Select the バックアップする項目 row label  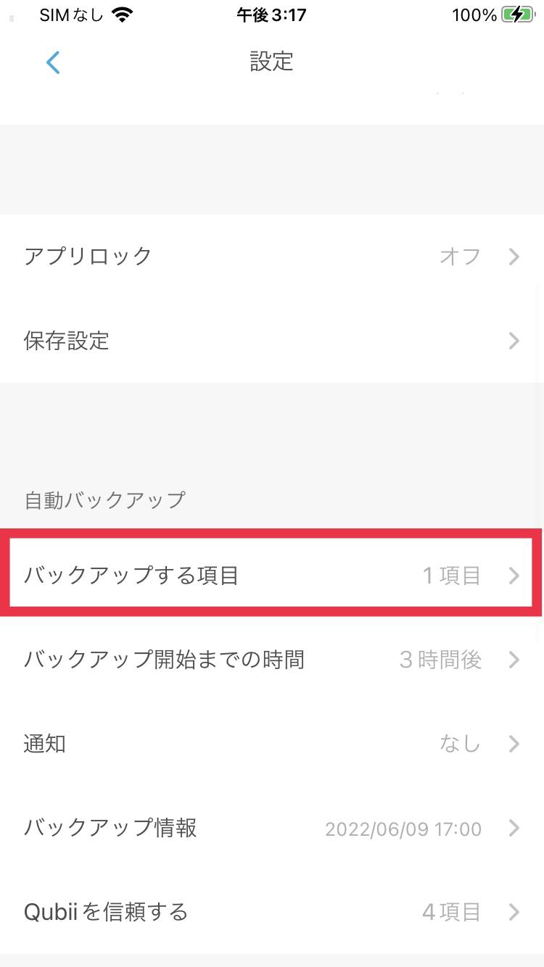point(131,576)
